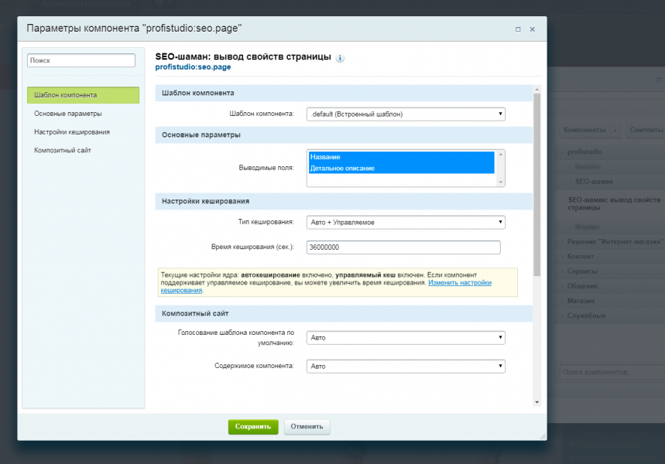Select Название in the Выводимые поля list

[x=401, y=157]
